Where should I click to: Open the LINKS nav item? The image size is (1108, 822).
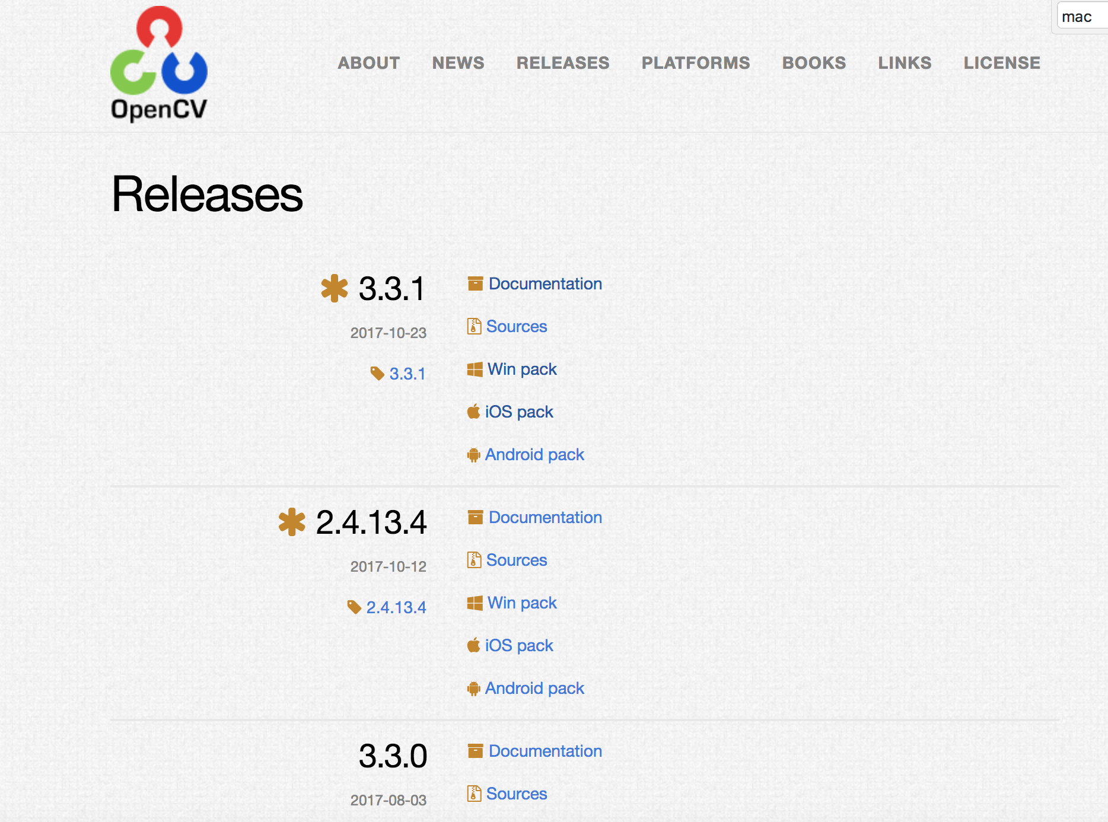tap(905, 63)
